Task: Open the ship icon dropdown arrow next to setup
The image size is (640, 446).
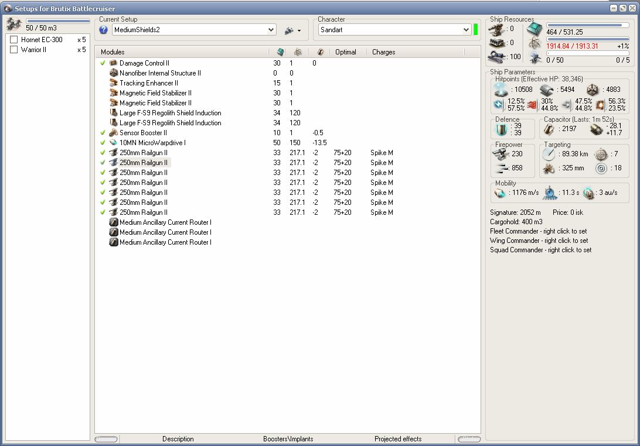Action: (x=299, y=30)
